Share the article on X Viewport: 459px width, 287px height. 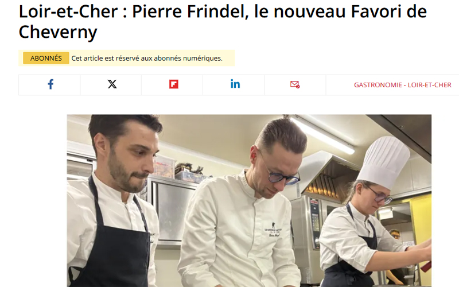(111, 85)
